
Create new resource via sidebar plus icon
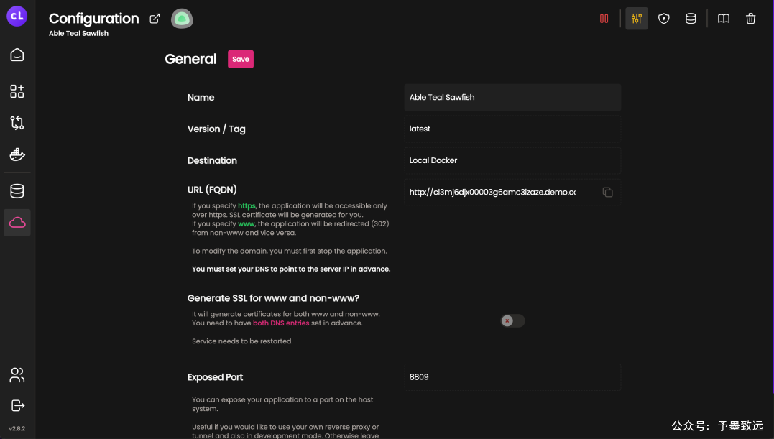[x=17, y=91]
